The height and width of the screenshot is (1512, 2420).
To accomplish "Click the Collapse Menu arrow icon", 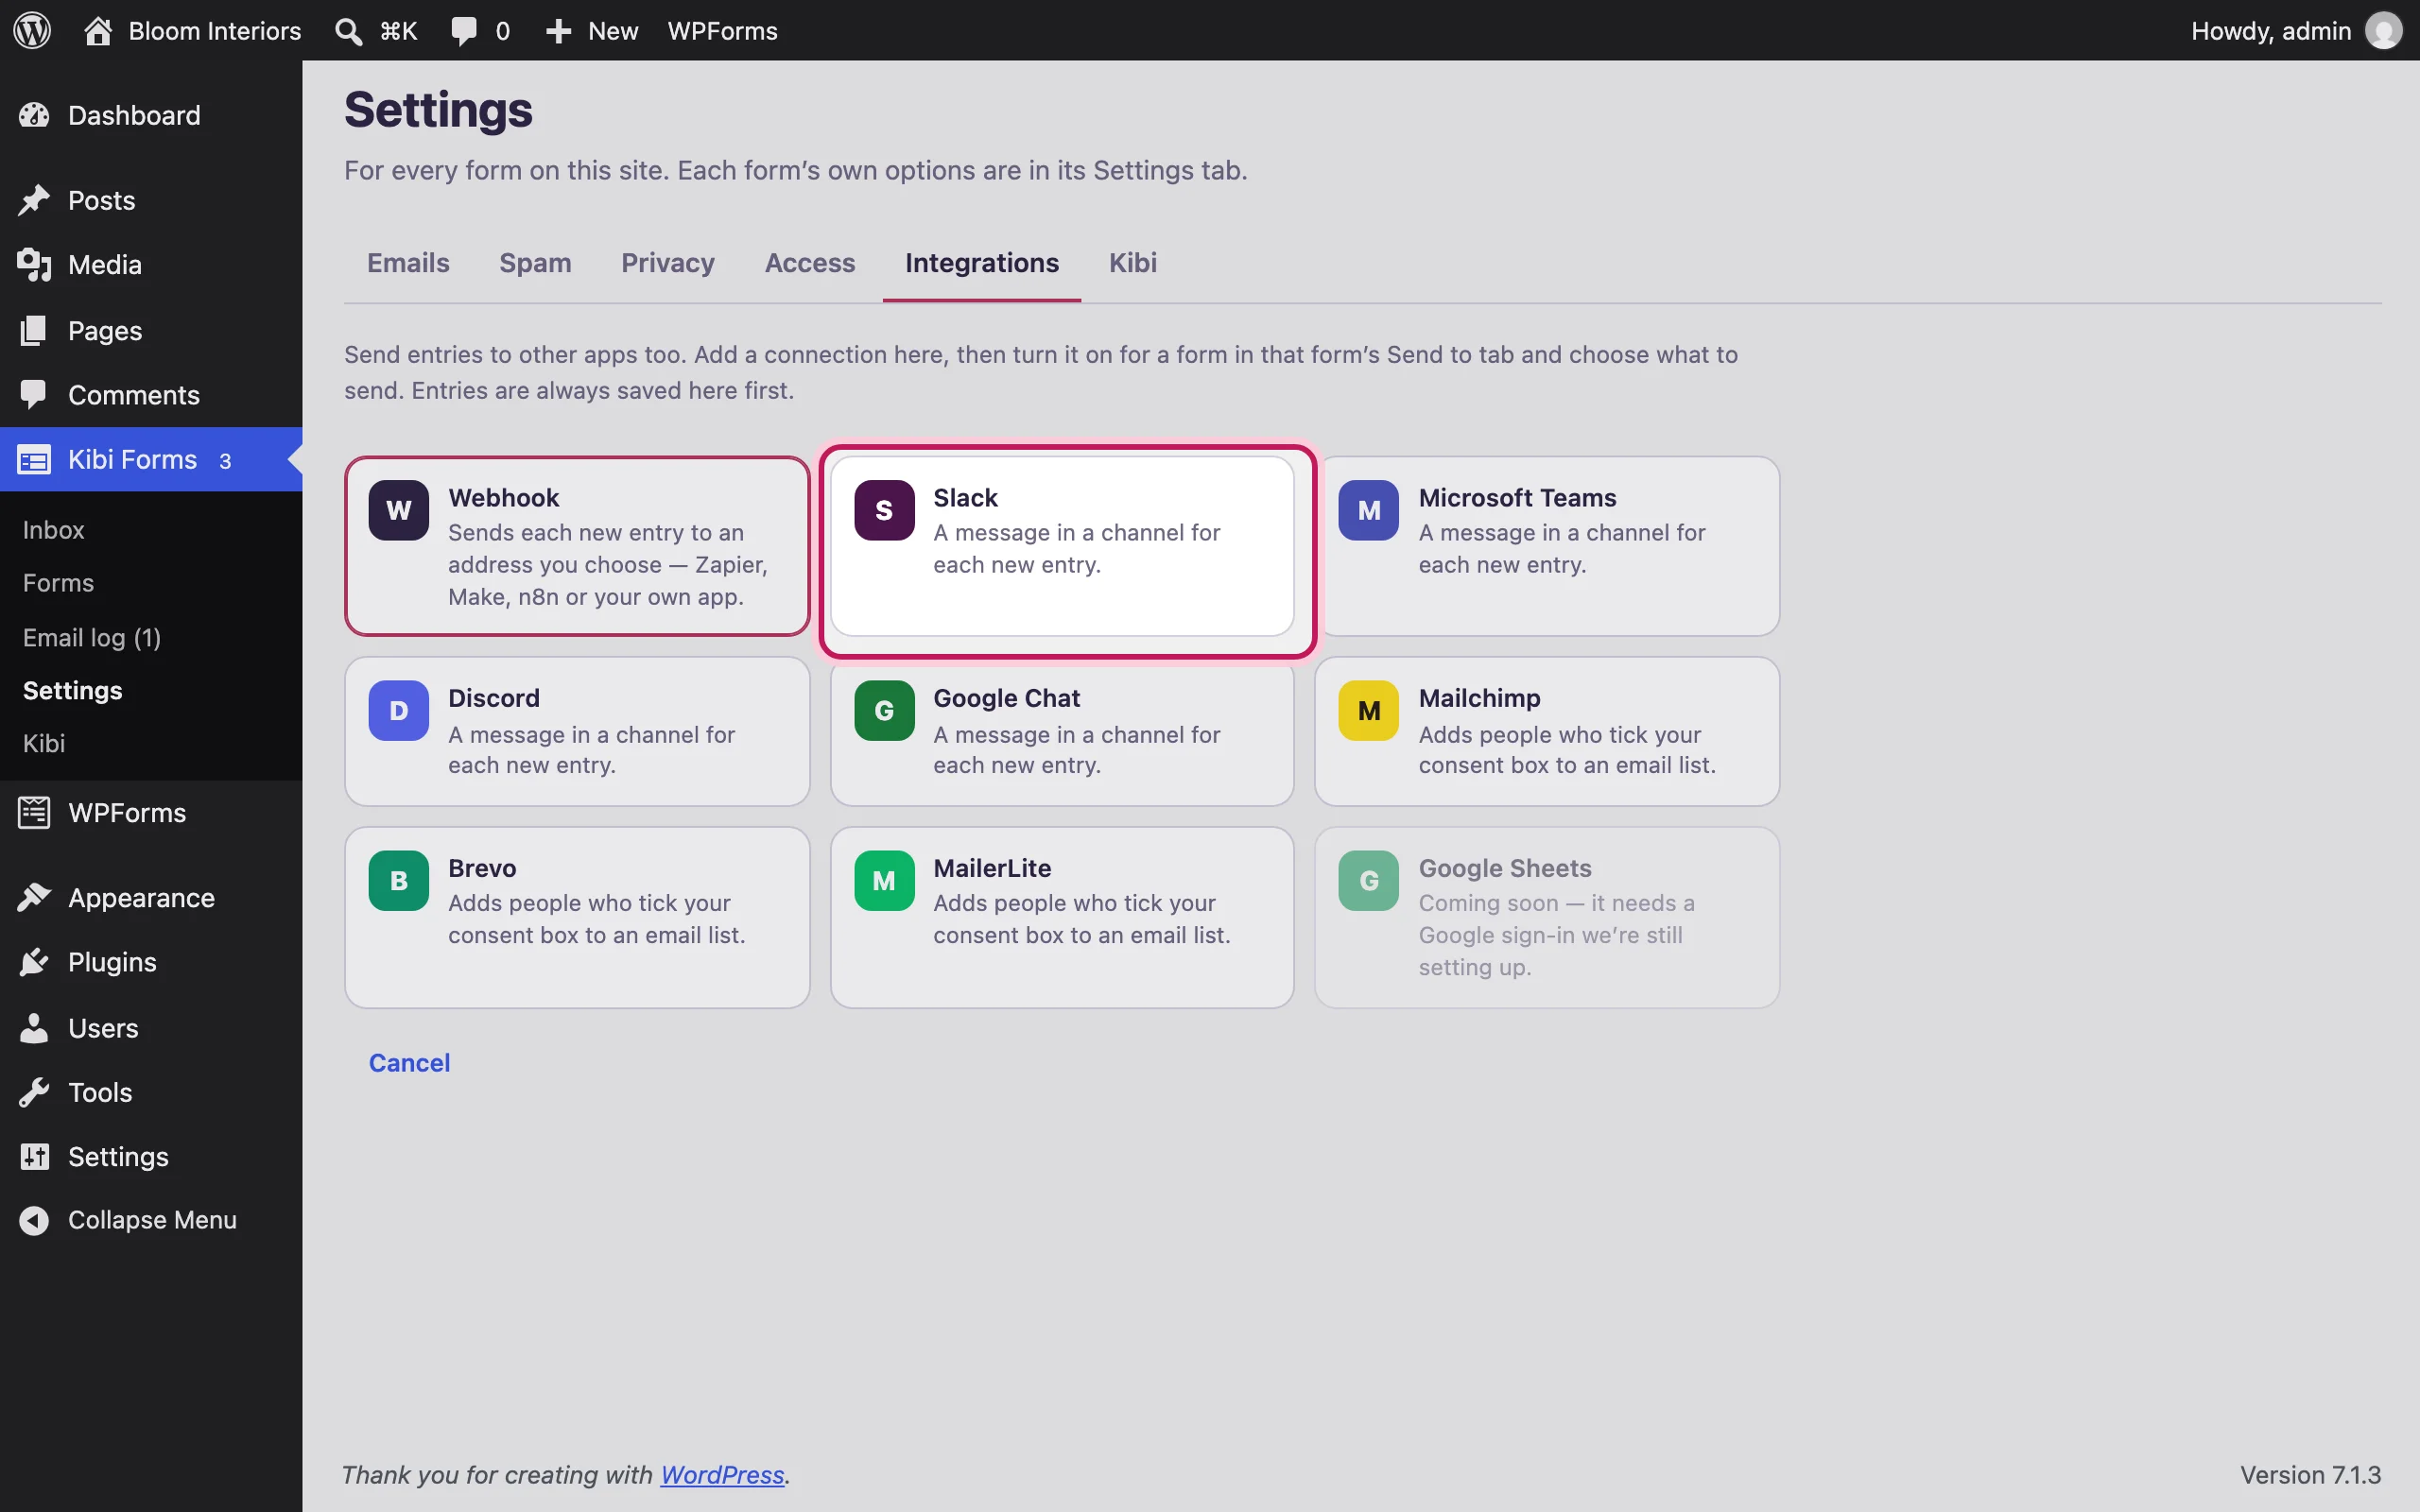I will click(x=34, y=1220).
